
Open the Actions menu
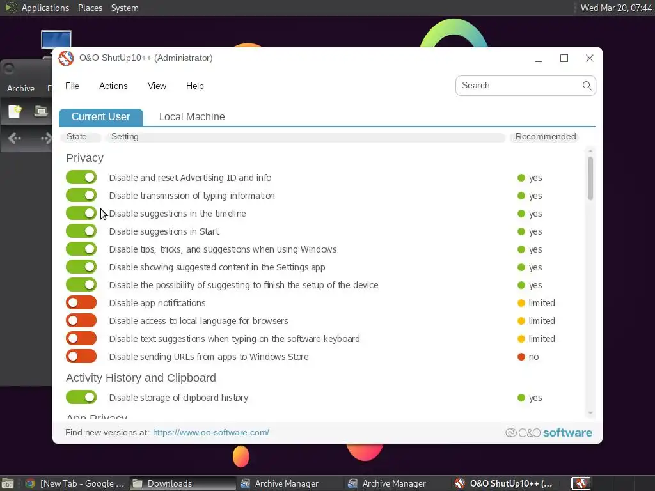coord(113,86)
